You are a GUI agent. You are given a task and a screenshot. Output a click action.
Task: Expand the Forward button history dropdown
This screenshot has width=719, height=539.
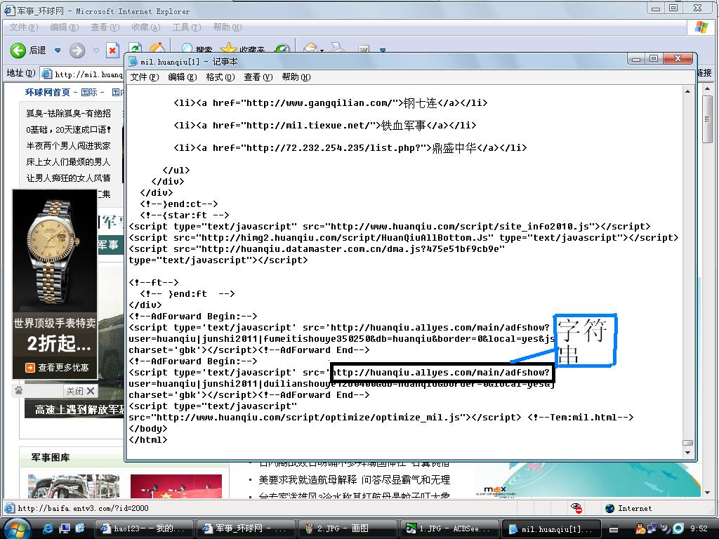pyautogui.click(x=96, y=51)
